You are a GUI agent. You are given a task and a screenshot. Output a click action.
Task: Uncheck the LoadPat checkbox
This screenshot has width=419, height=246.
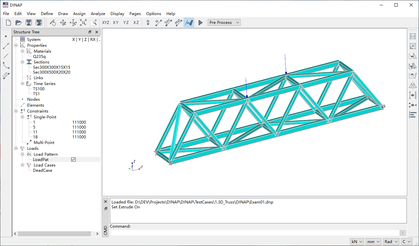click(x=74, y=159)
